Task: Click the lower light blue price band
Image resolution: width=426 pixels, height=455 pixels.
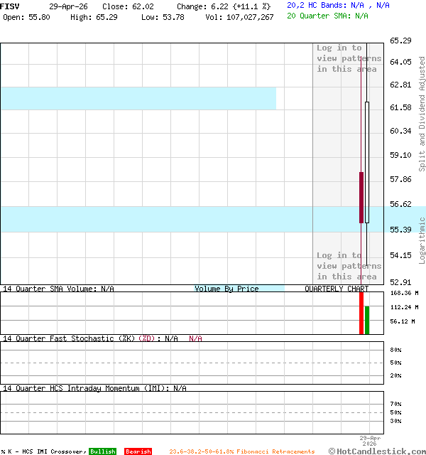Action: 177,219
